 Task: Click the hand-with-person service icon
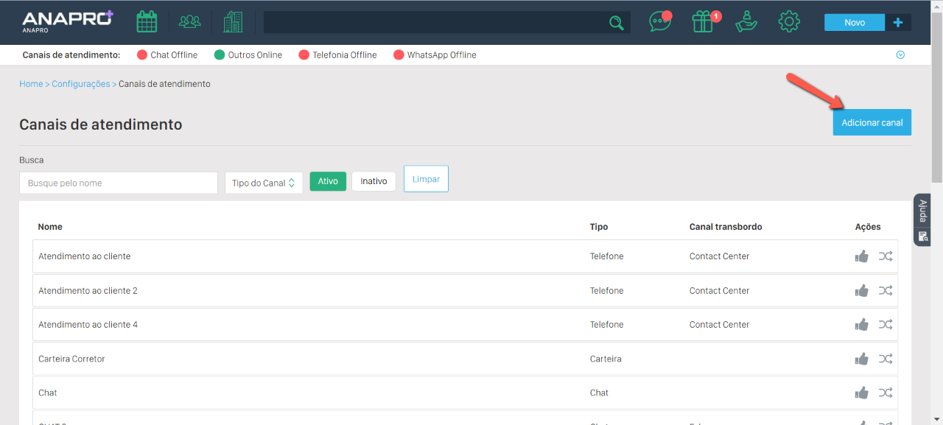tap(746, 22)
